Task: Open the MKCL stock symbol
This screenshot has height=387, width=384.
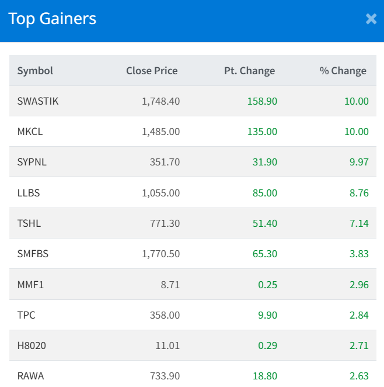Action: (x=30, y=132)
